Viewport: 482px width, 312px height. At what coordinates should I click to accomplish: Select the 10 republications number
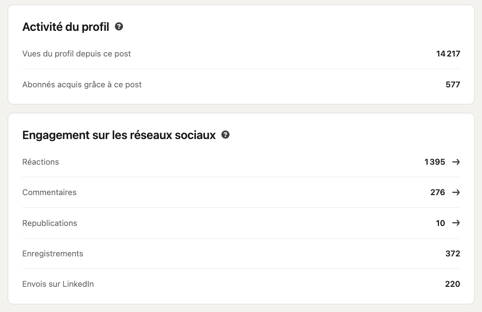(x=440, y=223)
